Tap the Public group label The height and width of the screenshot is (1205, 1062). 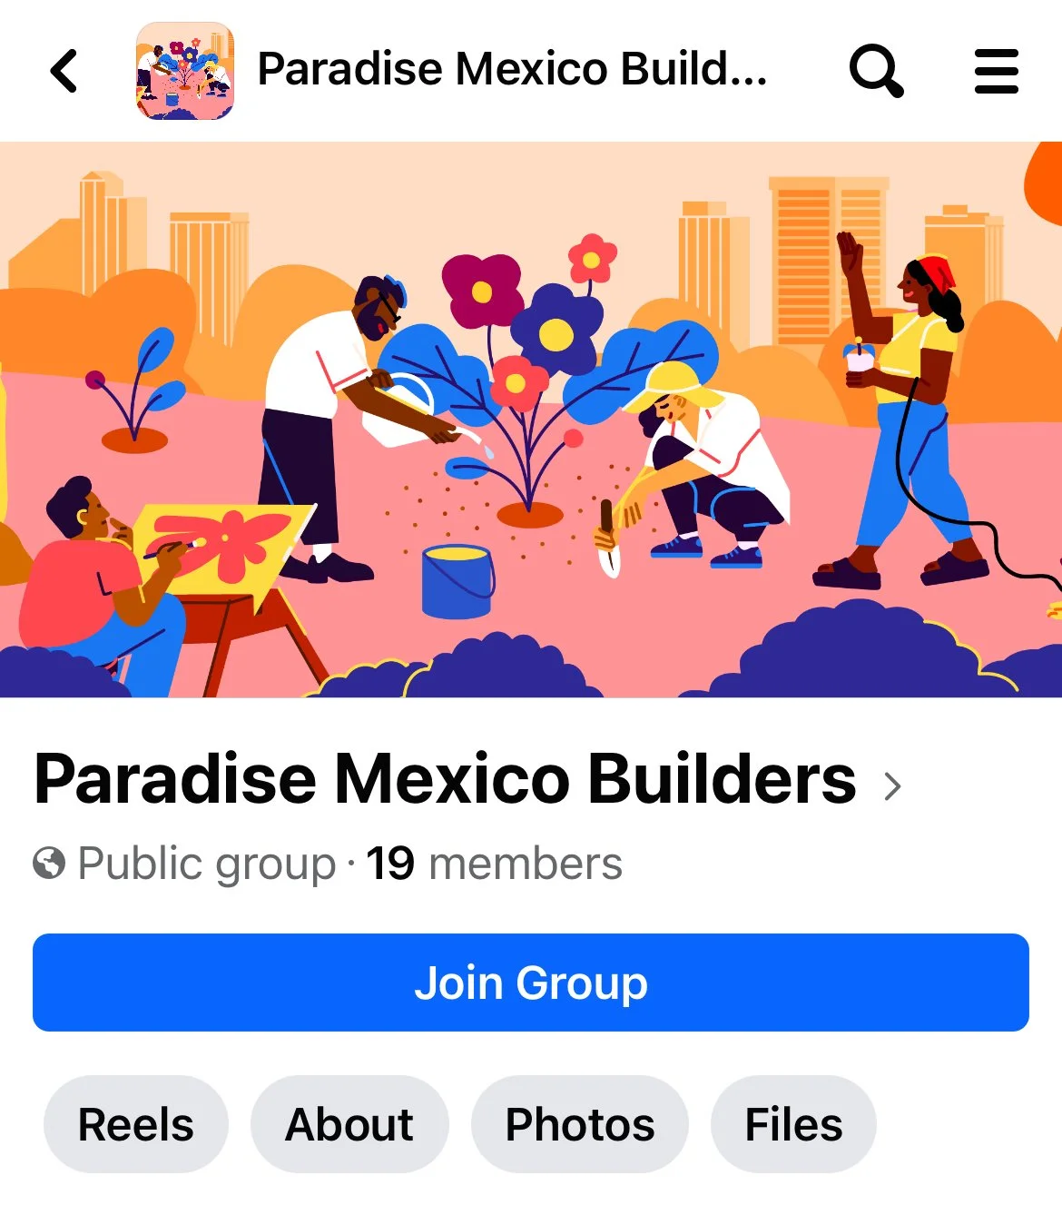pyautogui.click(x=207, y=864)
